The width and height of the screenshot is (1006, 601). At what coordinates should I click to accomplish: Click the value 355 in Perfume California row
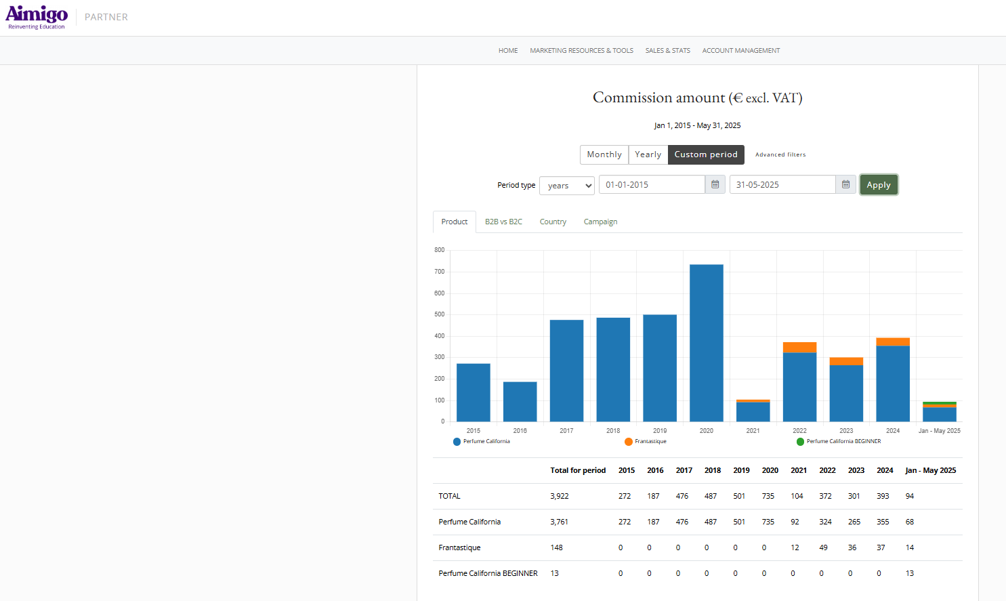tap(883, 522)
